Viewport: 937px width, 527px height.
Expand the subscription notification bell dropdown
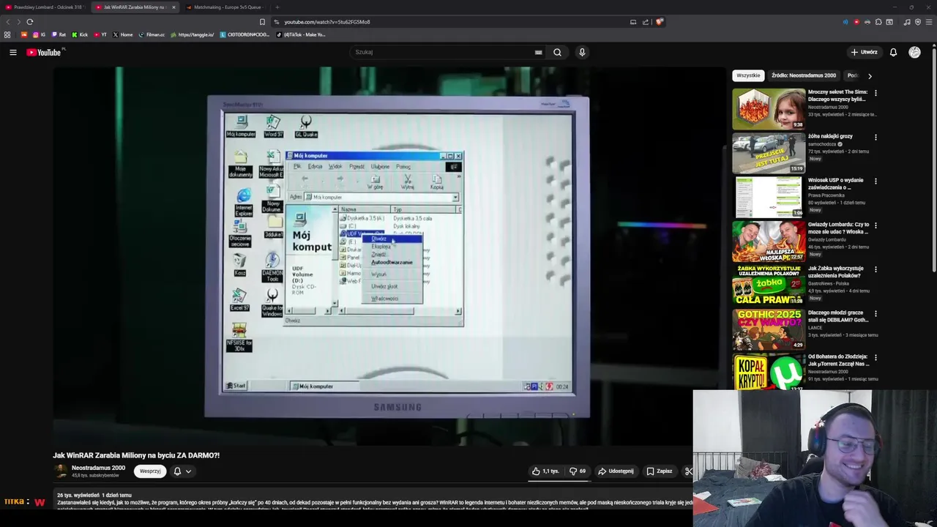pos(182,471)
